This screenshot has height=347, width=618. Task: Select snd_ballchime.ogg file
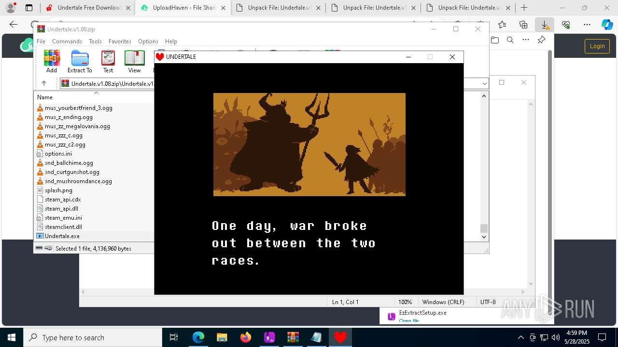point(69,163)
